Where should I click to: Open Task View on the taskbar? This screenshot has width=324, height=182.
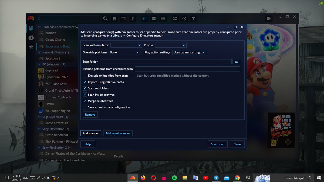pos(248,178)
